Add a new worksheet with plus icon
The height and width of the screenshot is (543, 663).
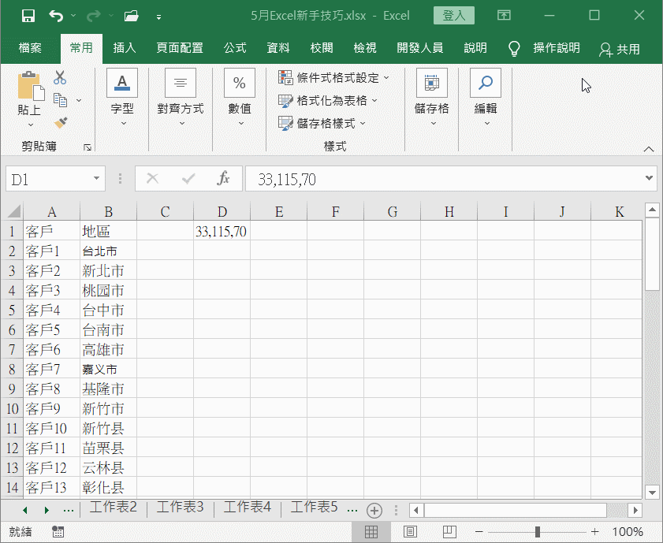[x=374, y=510]
